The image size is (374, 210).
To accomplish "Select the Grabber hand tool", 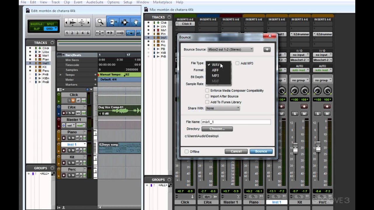I will [x=136, y=22].
